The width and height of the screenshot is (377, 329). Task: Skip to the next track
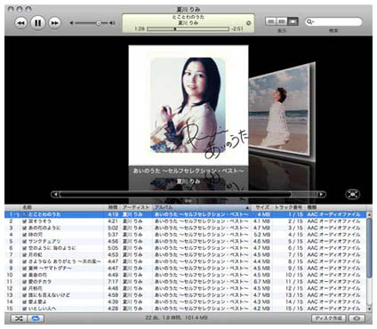[54, 23]
